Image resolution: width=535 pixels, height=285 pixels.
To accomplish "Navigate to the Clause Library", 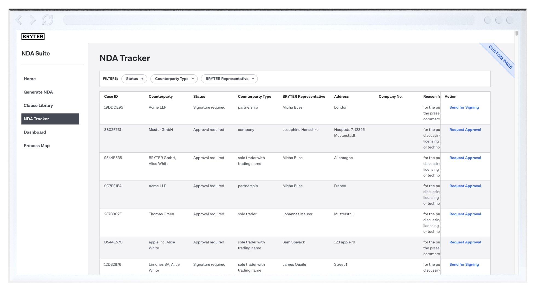I will click(38, 105).
